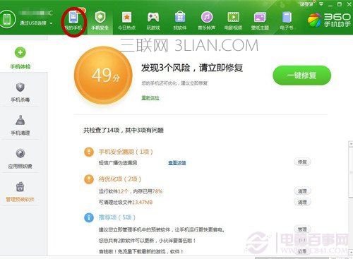Click the 重新体检 link
Image resolution: width=353 pixels, height=259 pixels.
[x=150, y=97]
